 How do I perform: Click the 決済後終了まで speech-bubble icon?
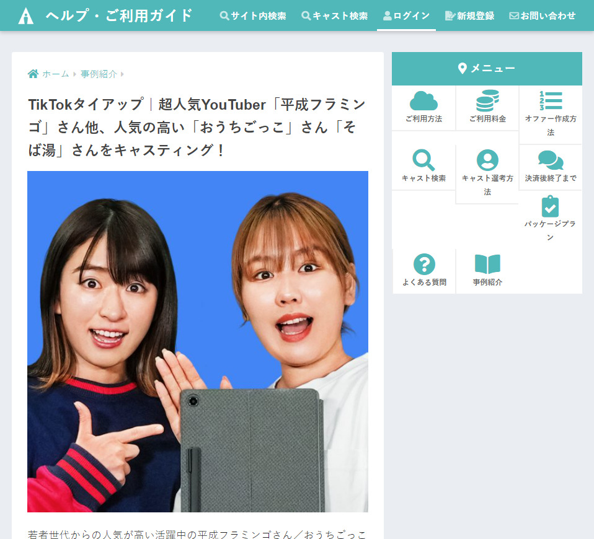click(551, 160)
